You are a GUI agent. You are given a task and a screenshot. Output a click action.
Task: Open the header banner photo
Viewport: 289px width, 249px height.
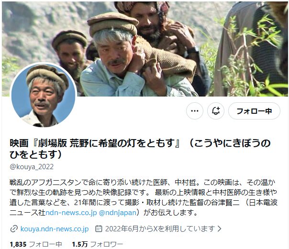tap(144, 49)
